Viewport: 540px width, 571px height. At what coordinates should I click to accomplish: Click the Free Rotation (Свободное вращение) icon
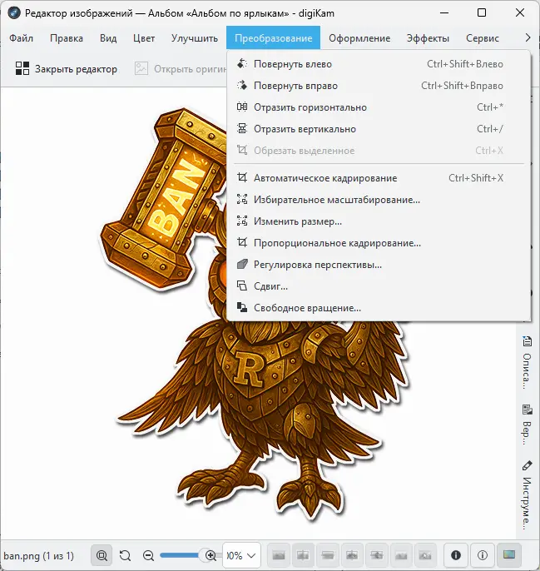[x=242, y=307]
